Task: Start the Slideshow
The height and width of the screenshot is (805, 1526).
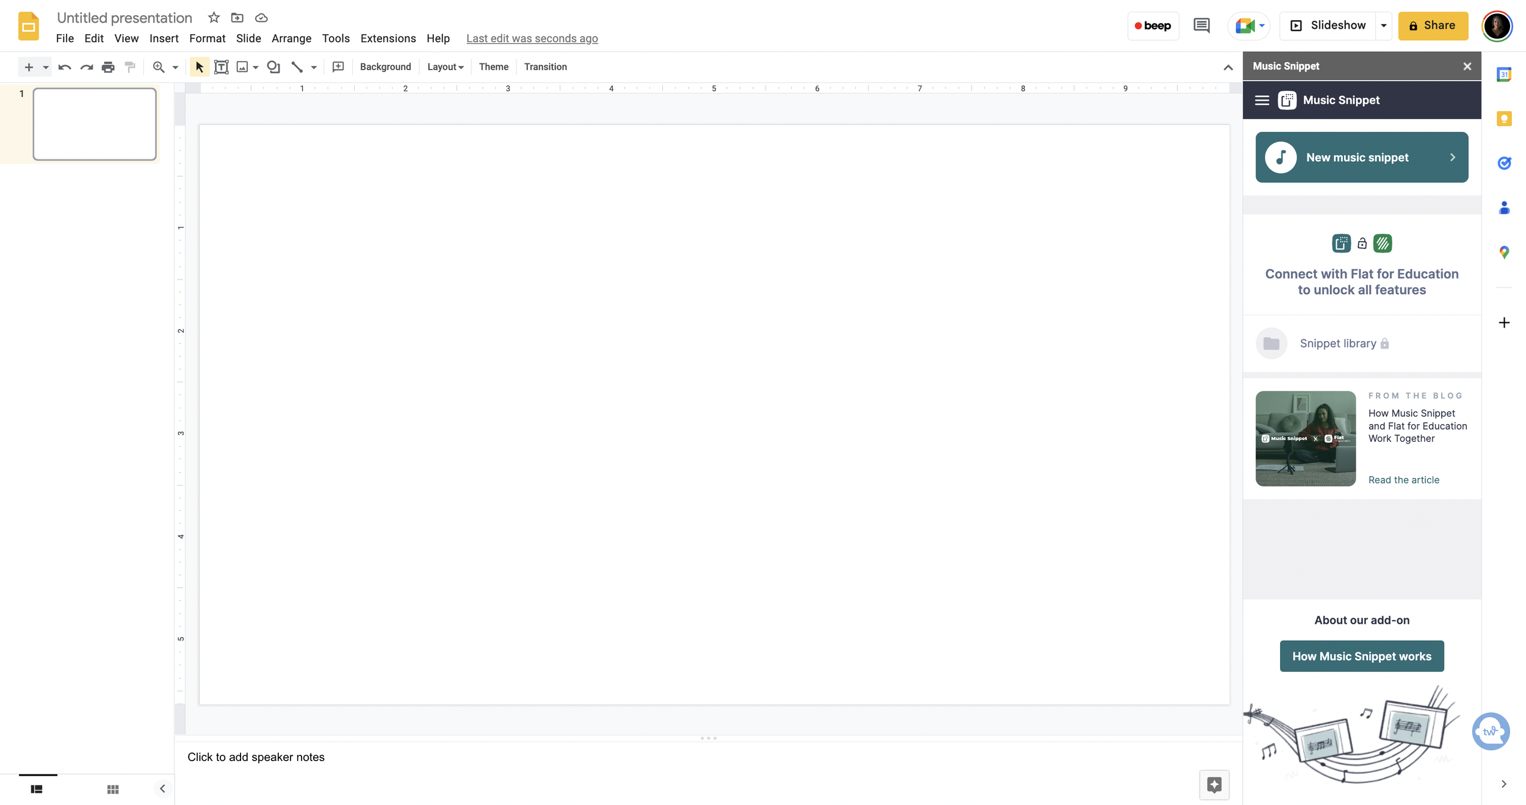Action: (1328, 26)
